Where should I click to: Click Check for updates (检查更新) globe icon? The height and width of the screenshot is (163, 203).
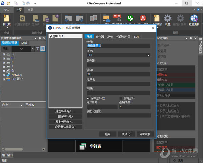pyautogui.click(x=194, y=18)
